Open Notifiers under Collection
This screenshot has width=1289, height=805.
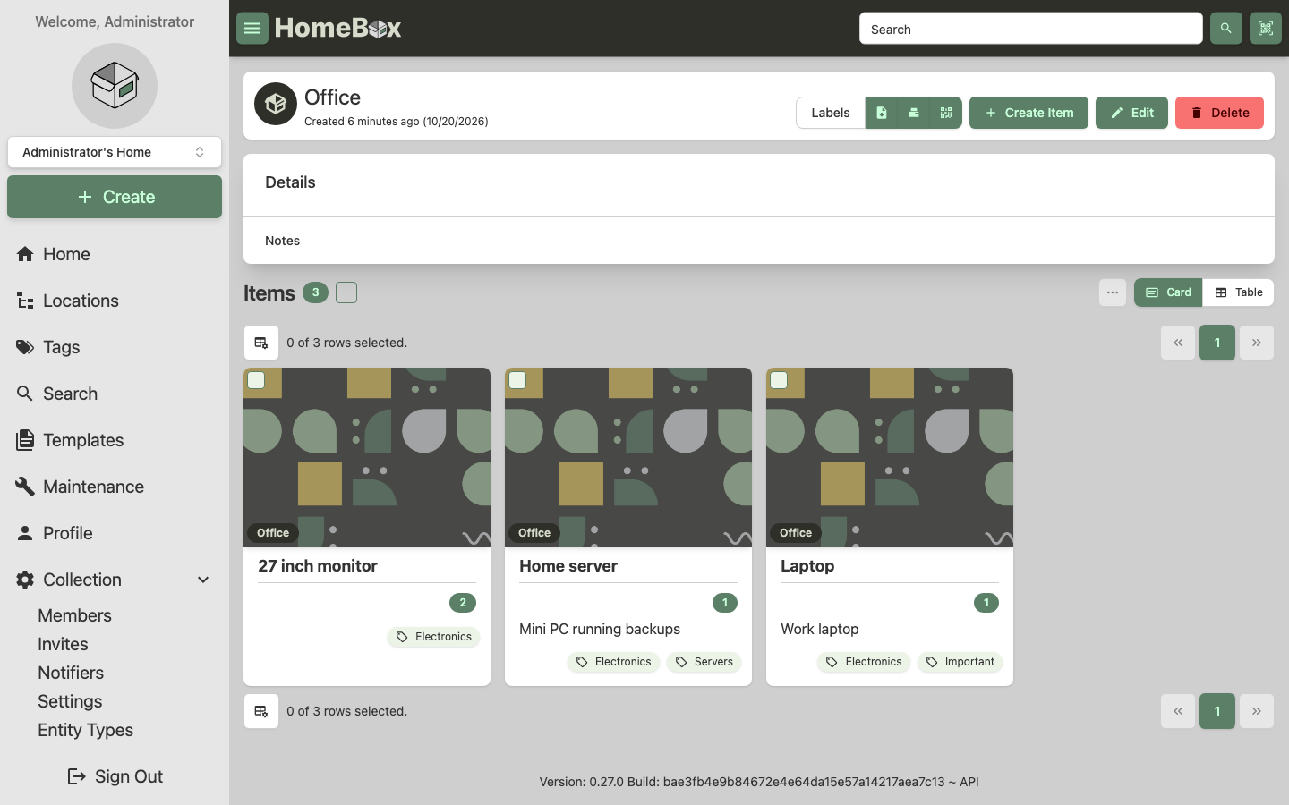tap(71, 673)
